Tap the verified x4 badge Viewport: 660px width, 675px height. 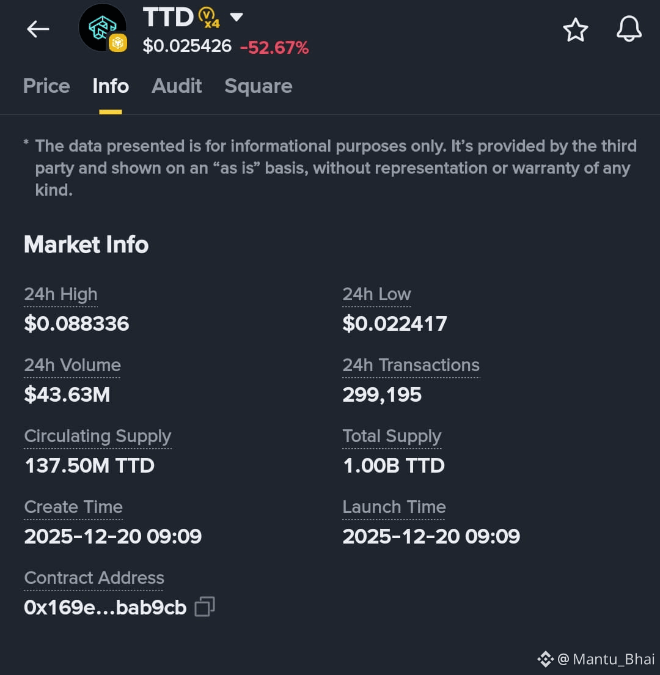coord(209,18)
